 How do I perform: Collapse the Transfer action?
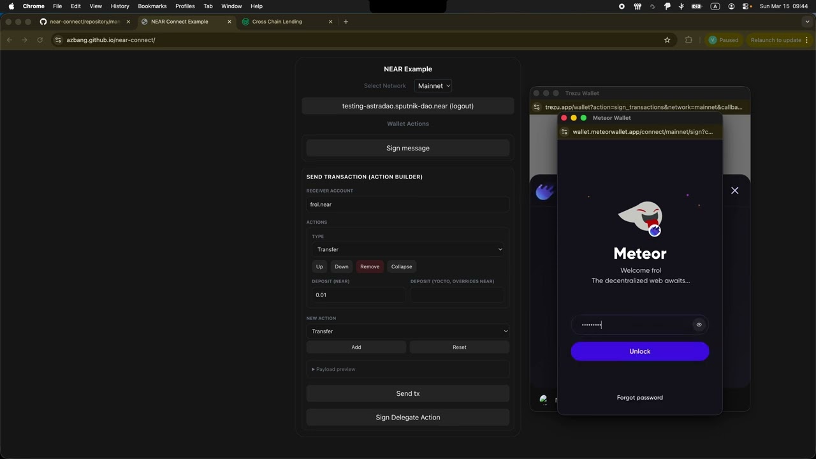tap(402, 266)
